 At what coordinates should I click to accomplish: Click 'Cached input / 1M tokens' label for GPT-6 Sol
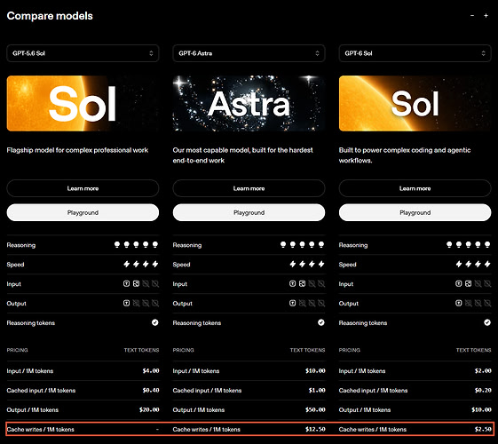coord(373,391)
